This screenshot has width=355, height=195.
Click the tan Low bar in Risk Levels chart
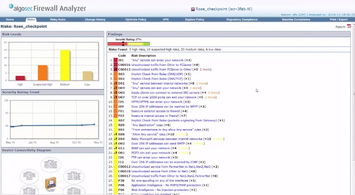(x=87, y=76)
